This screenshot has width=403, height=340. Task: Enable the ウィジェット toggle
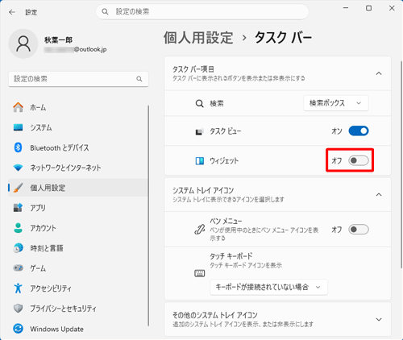(x=359, y=160)
